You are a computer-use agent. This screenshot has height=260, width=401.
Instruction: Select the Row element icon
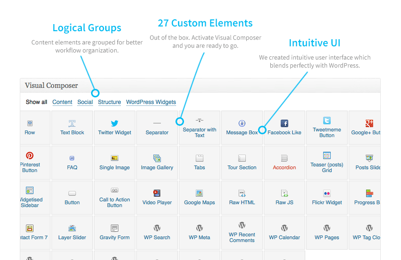[x=30, y=123]
